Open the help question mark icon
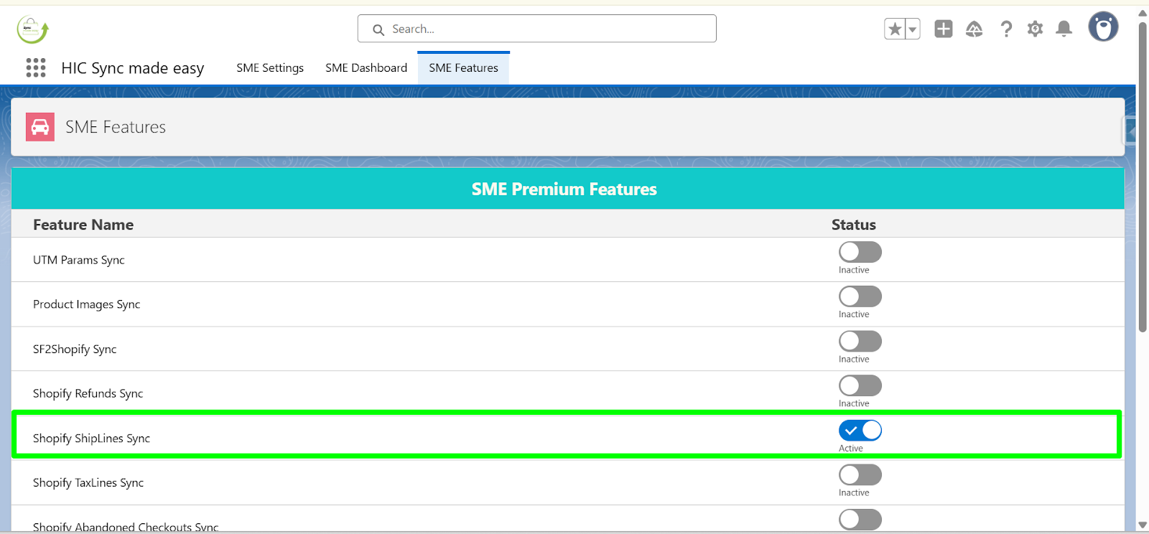Screen dimensions: 1149x534 coord(1006,29)
